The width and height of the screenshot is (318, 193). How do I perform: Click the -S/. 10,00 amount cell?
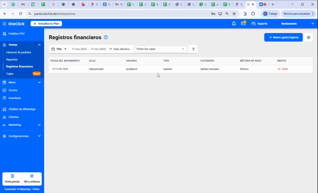tap(282, 69)
